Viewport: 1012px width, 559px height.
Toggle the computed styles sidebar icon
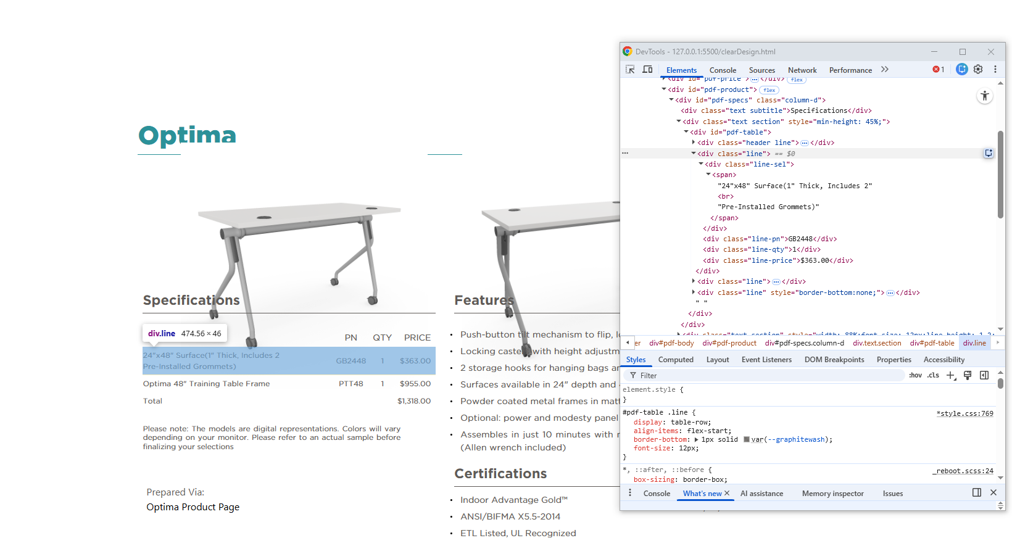point(984,375)
